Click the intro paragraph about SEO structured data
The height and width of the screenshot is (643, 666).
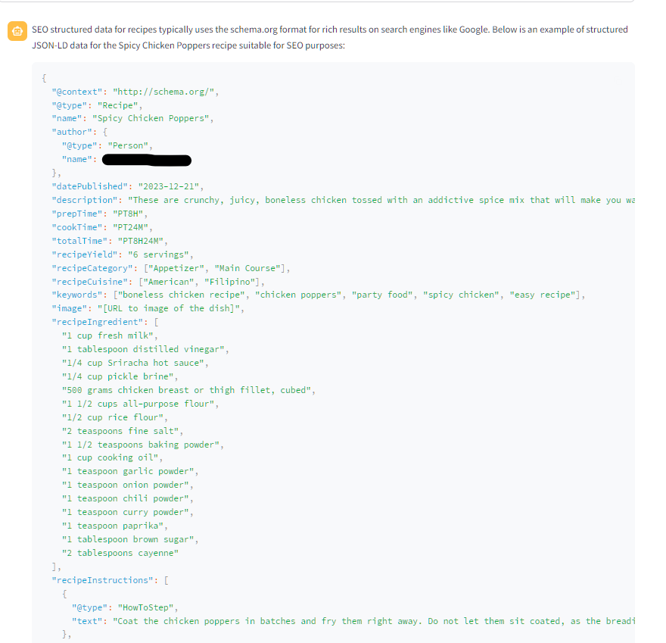329,37
